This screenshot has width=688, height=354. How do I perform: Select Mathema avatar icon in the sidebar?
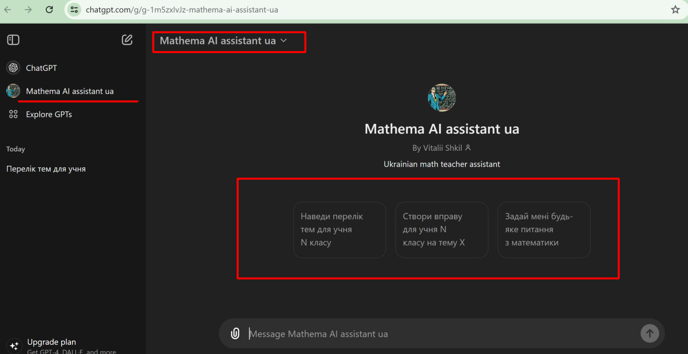[13, 91]
